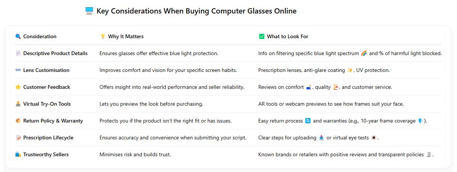Click the shopping bags icon beside Trustworthy Sellers

(x=18, y=154)
